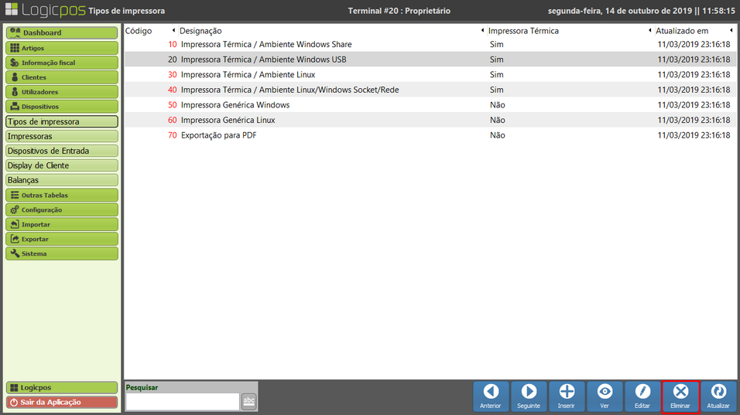The width and height of the screenshot is (740, 415).
Task: Refresh list with the Atualizar button
Action: point(718,396)
